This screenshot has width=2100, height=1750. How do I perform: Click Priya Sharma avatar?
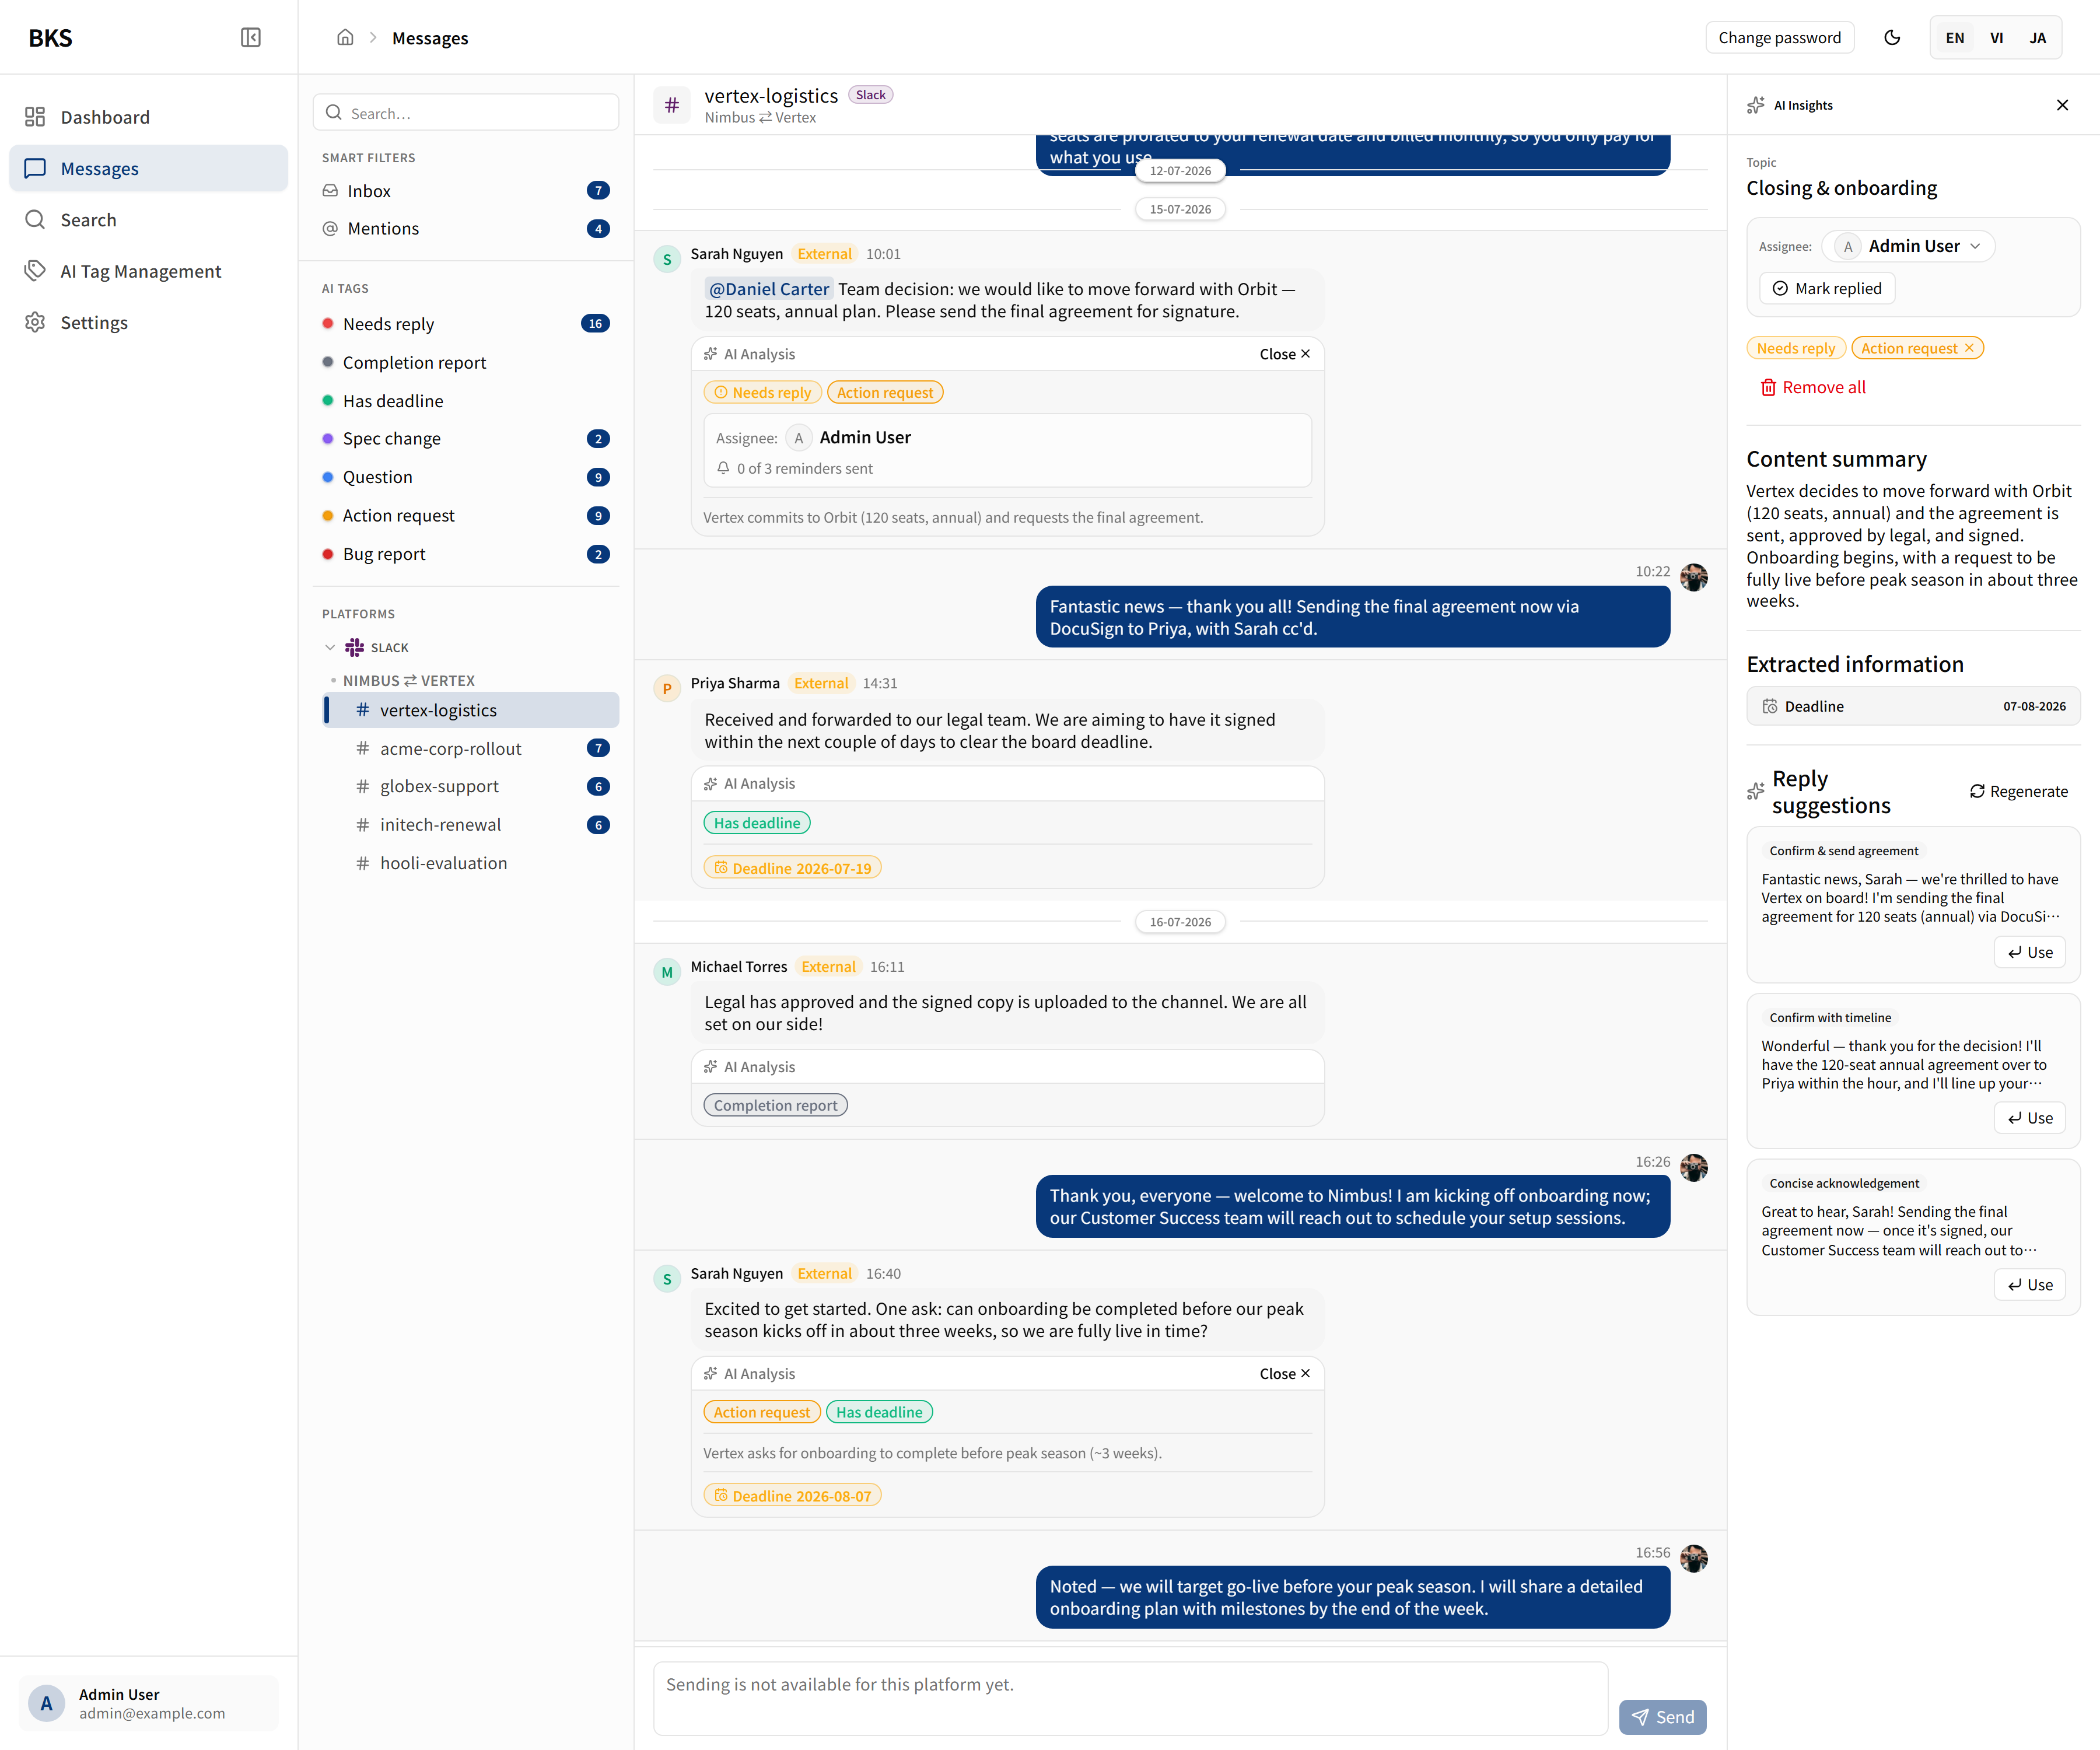tap(667, 689)
